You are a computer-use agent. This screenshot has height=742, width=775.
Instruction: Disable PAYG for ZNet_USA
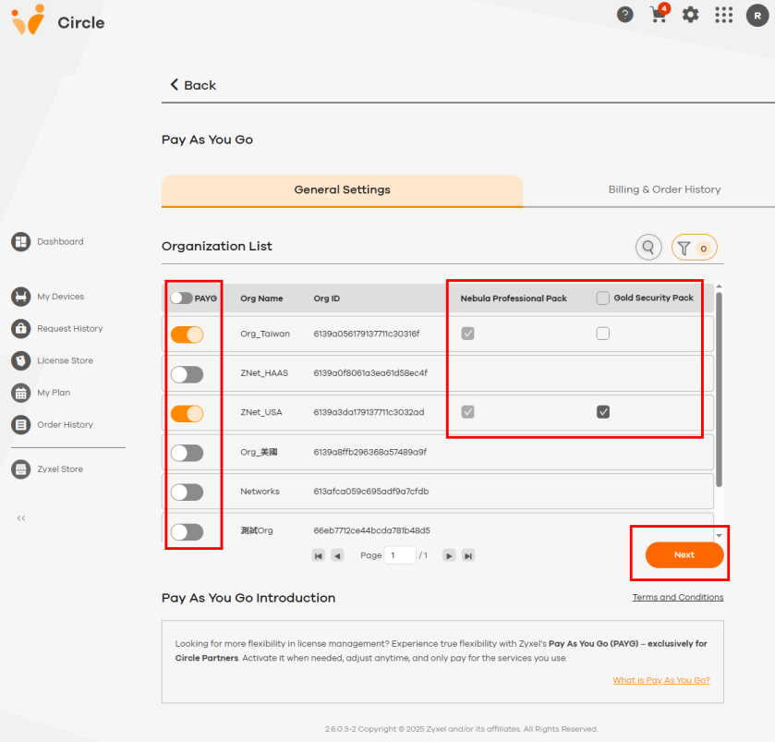click(187, 413)
